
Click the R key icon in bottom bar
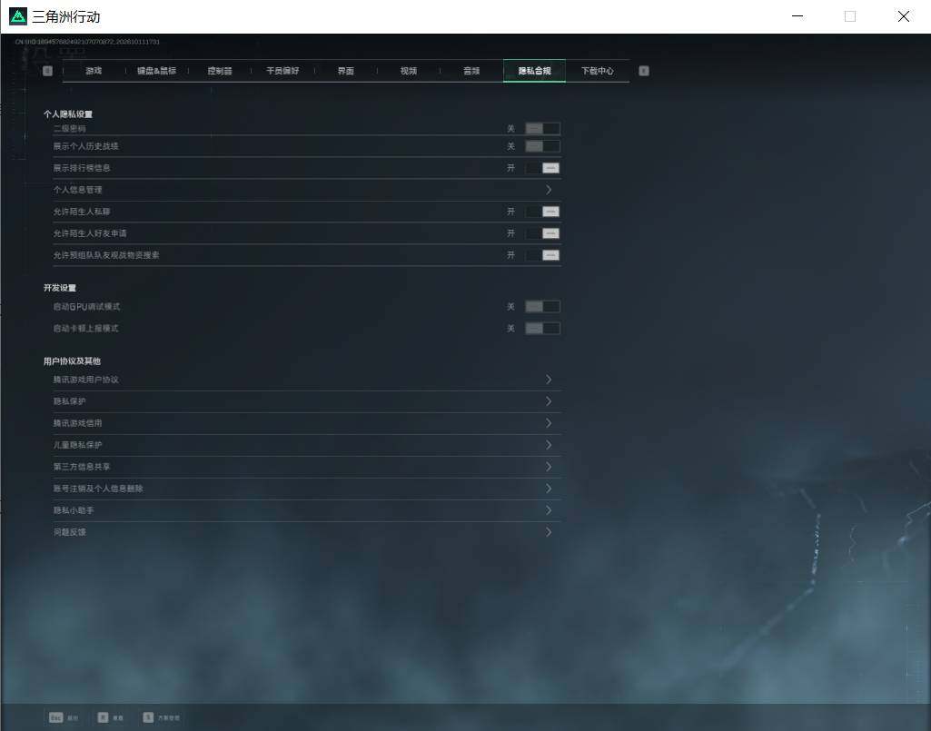click(x=103, y=717)
